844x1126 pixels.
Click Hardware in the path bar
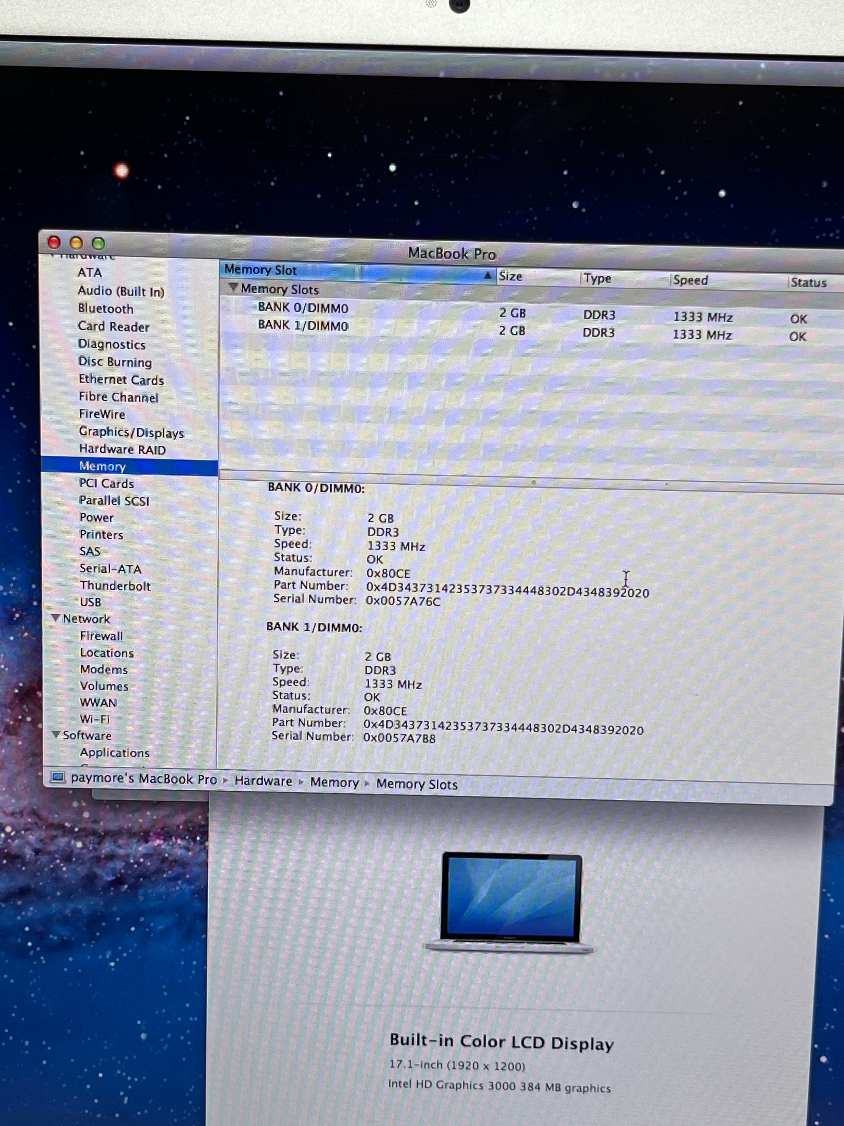[263, 781]
